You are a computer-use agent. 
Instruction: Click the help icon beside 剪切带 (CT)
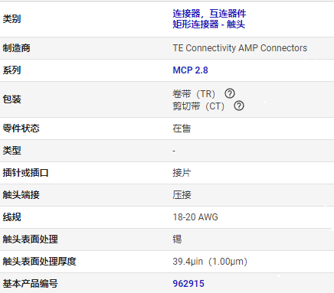239,106
